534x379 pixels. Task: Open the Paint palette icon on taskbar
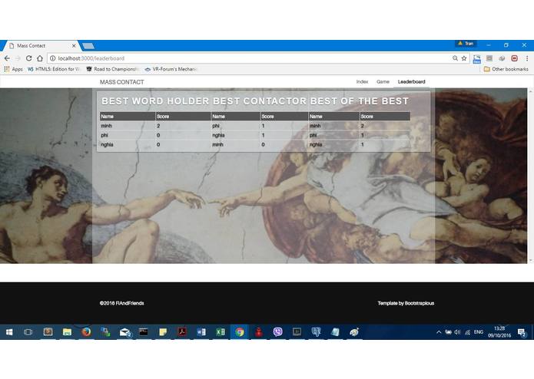[x=354, y=331]
